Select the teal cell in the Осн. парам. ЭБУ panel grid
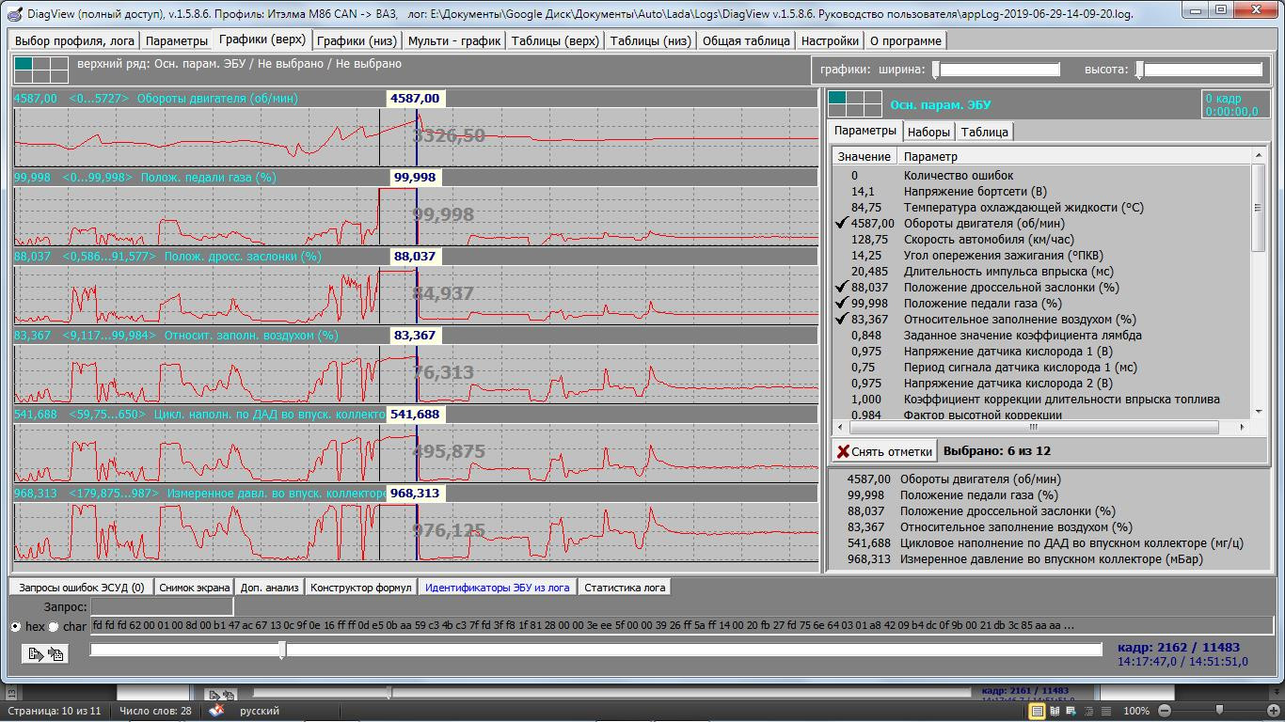The width and height of the screenshot is (1285, 722). [837, 98]
